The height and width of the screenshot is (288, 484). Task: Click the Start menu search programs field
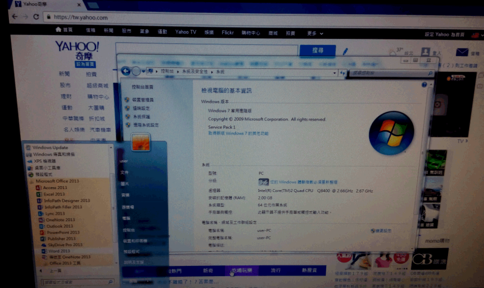(x=77, y=281)
